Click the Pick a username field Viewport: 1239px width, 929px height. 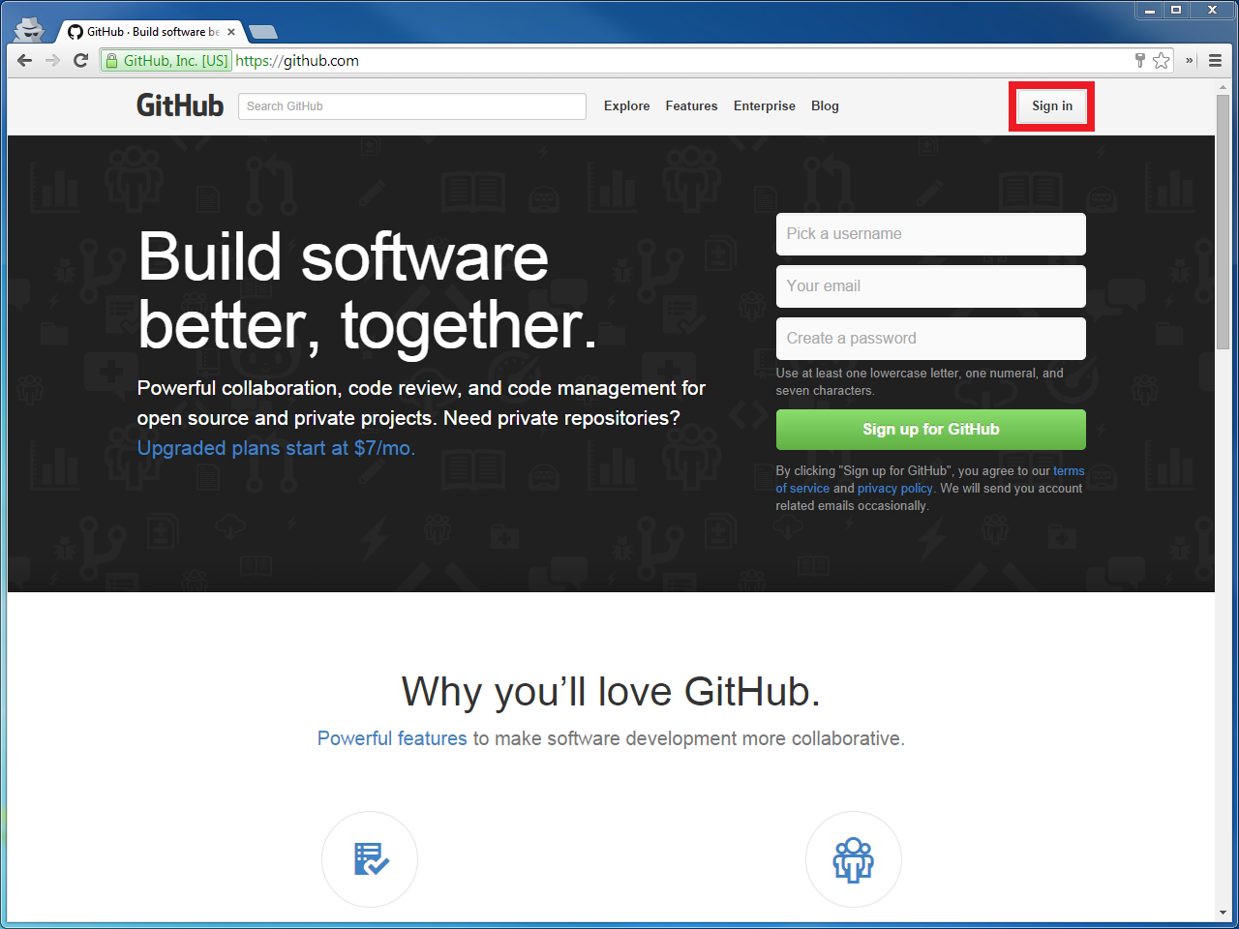tap(931, 234)
